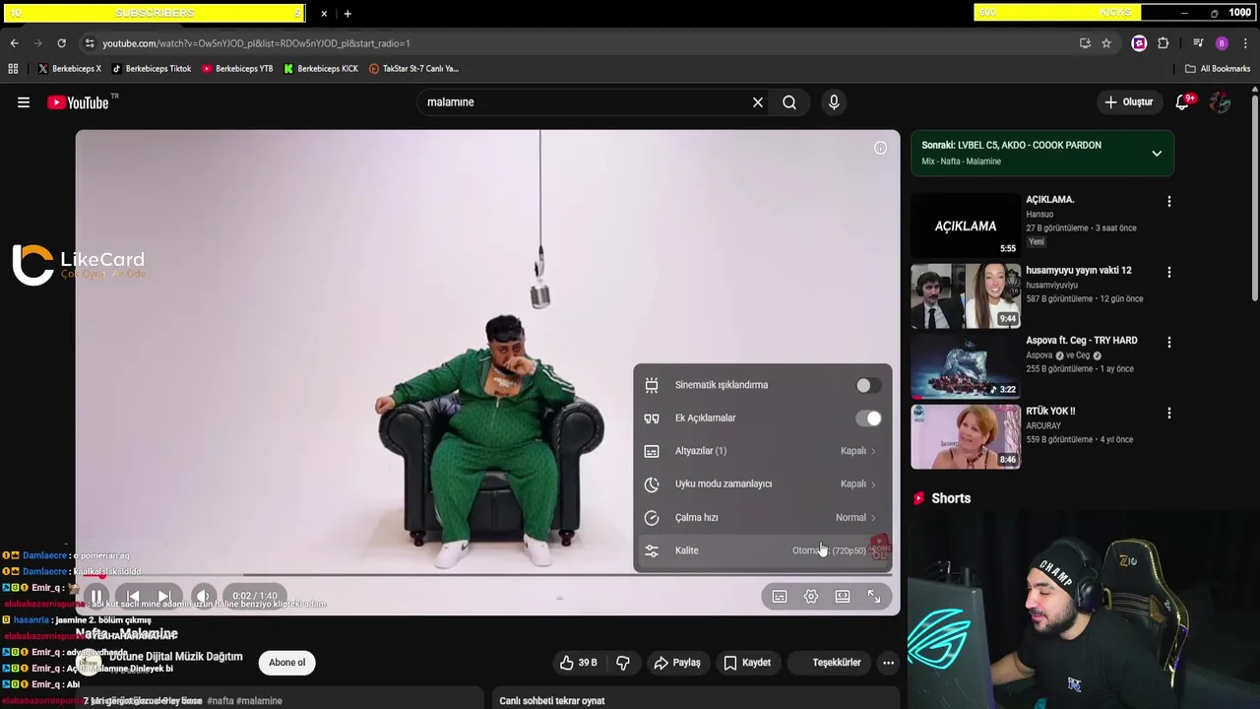Reload the page in browser
1260x709 pixels.
tap(61, 43)
